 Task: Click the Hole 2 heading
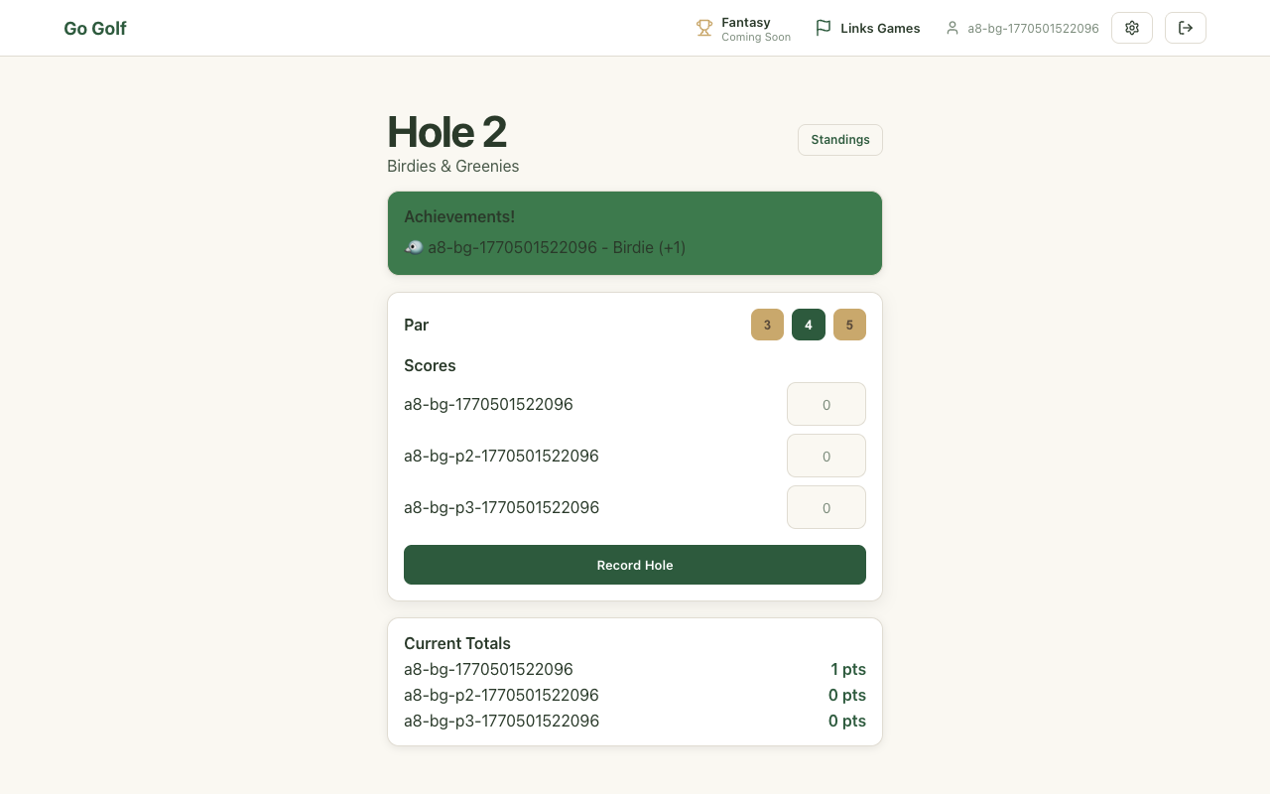pyautogui.click(x=446, y=132)
